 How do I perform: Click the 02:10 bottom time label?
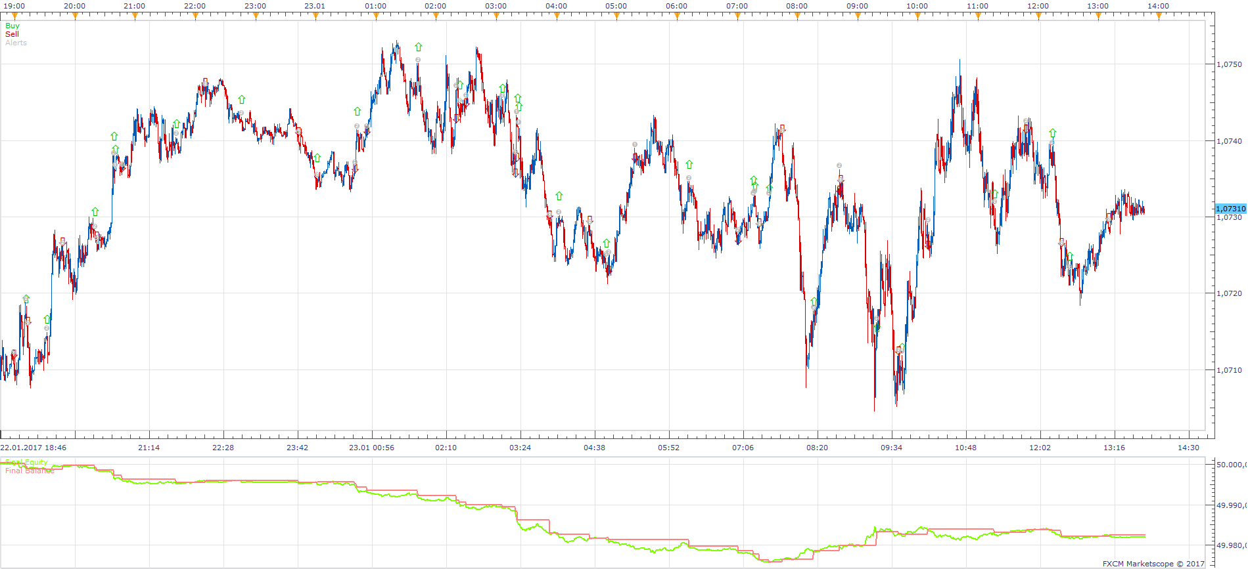coord(446,448)
